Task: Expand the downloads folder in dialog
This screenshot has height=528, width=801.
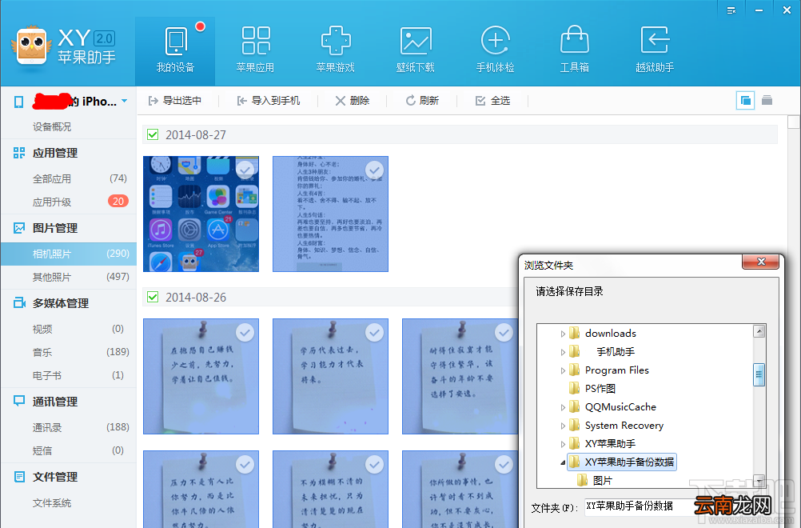Action: (563, 334)
